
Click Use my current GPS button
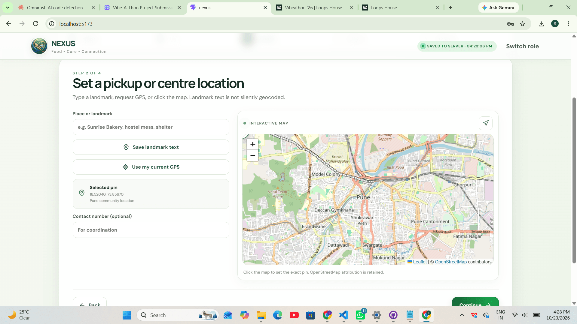pyautogui.click(x=151, y=167)
